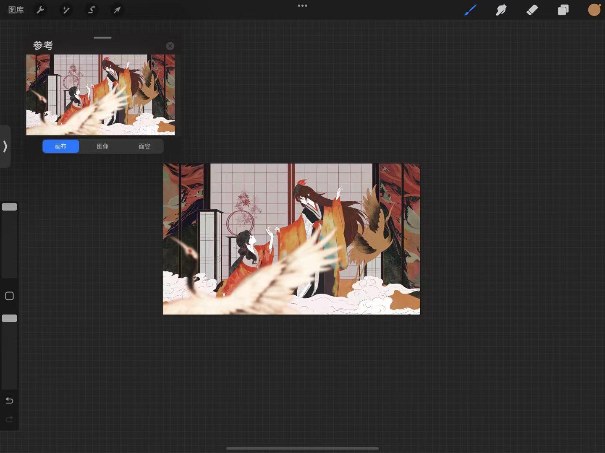Open the Layers panel
The width and height of the screenshot is (605, 453).
point(563,10)
